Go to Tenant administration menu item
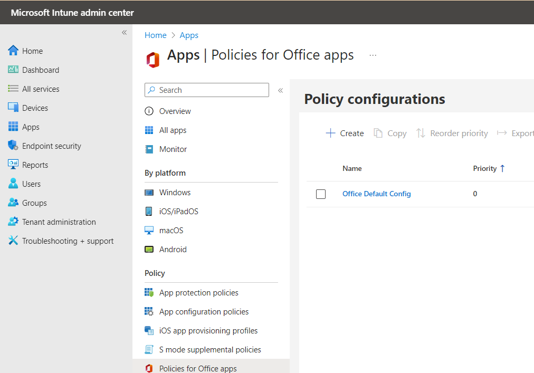Viewport: 534px width, 373px height. 59,222
